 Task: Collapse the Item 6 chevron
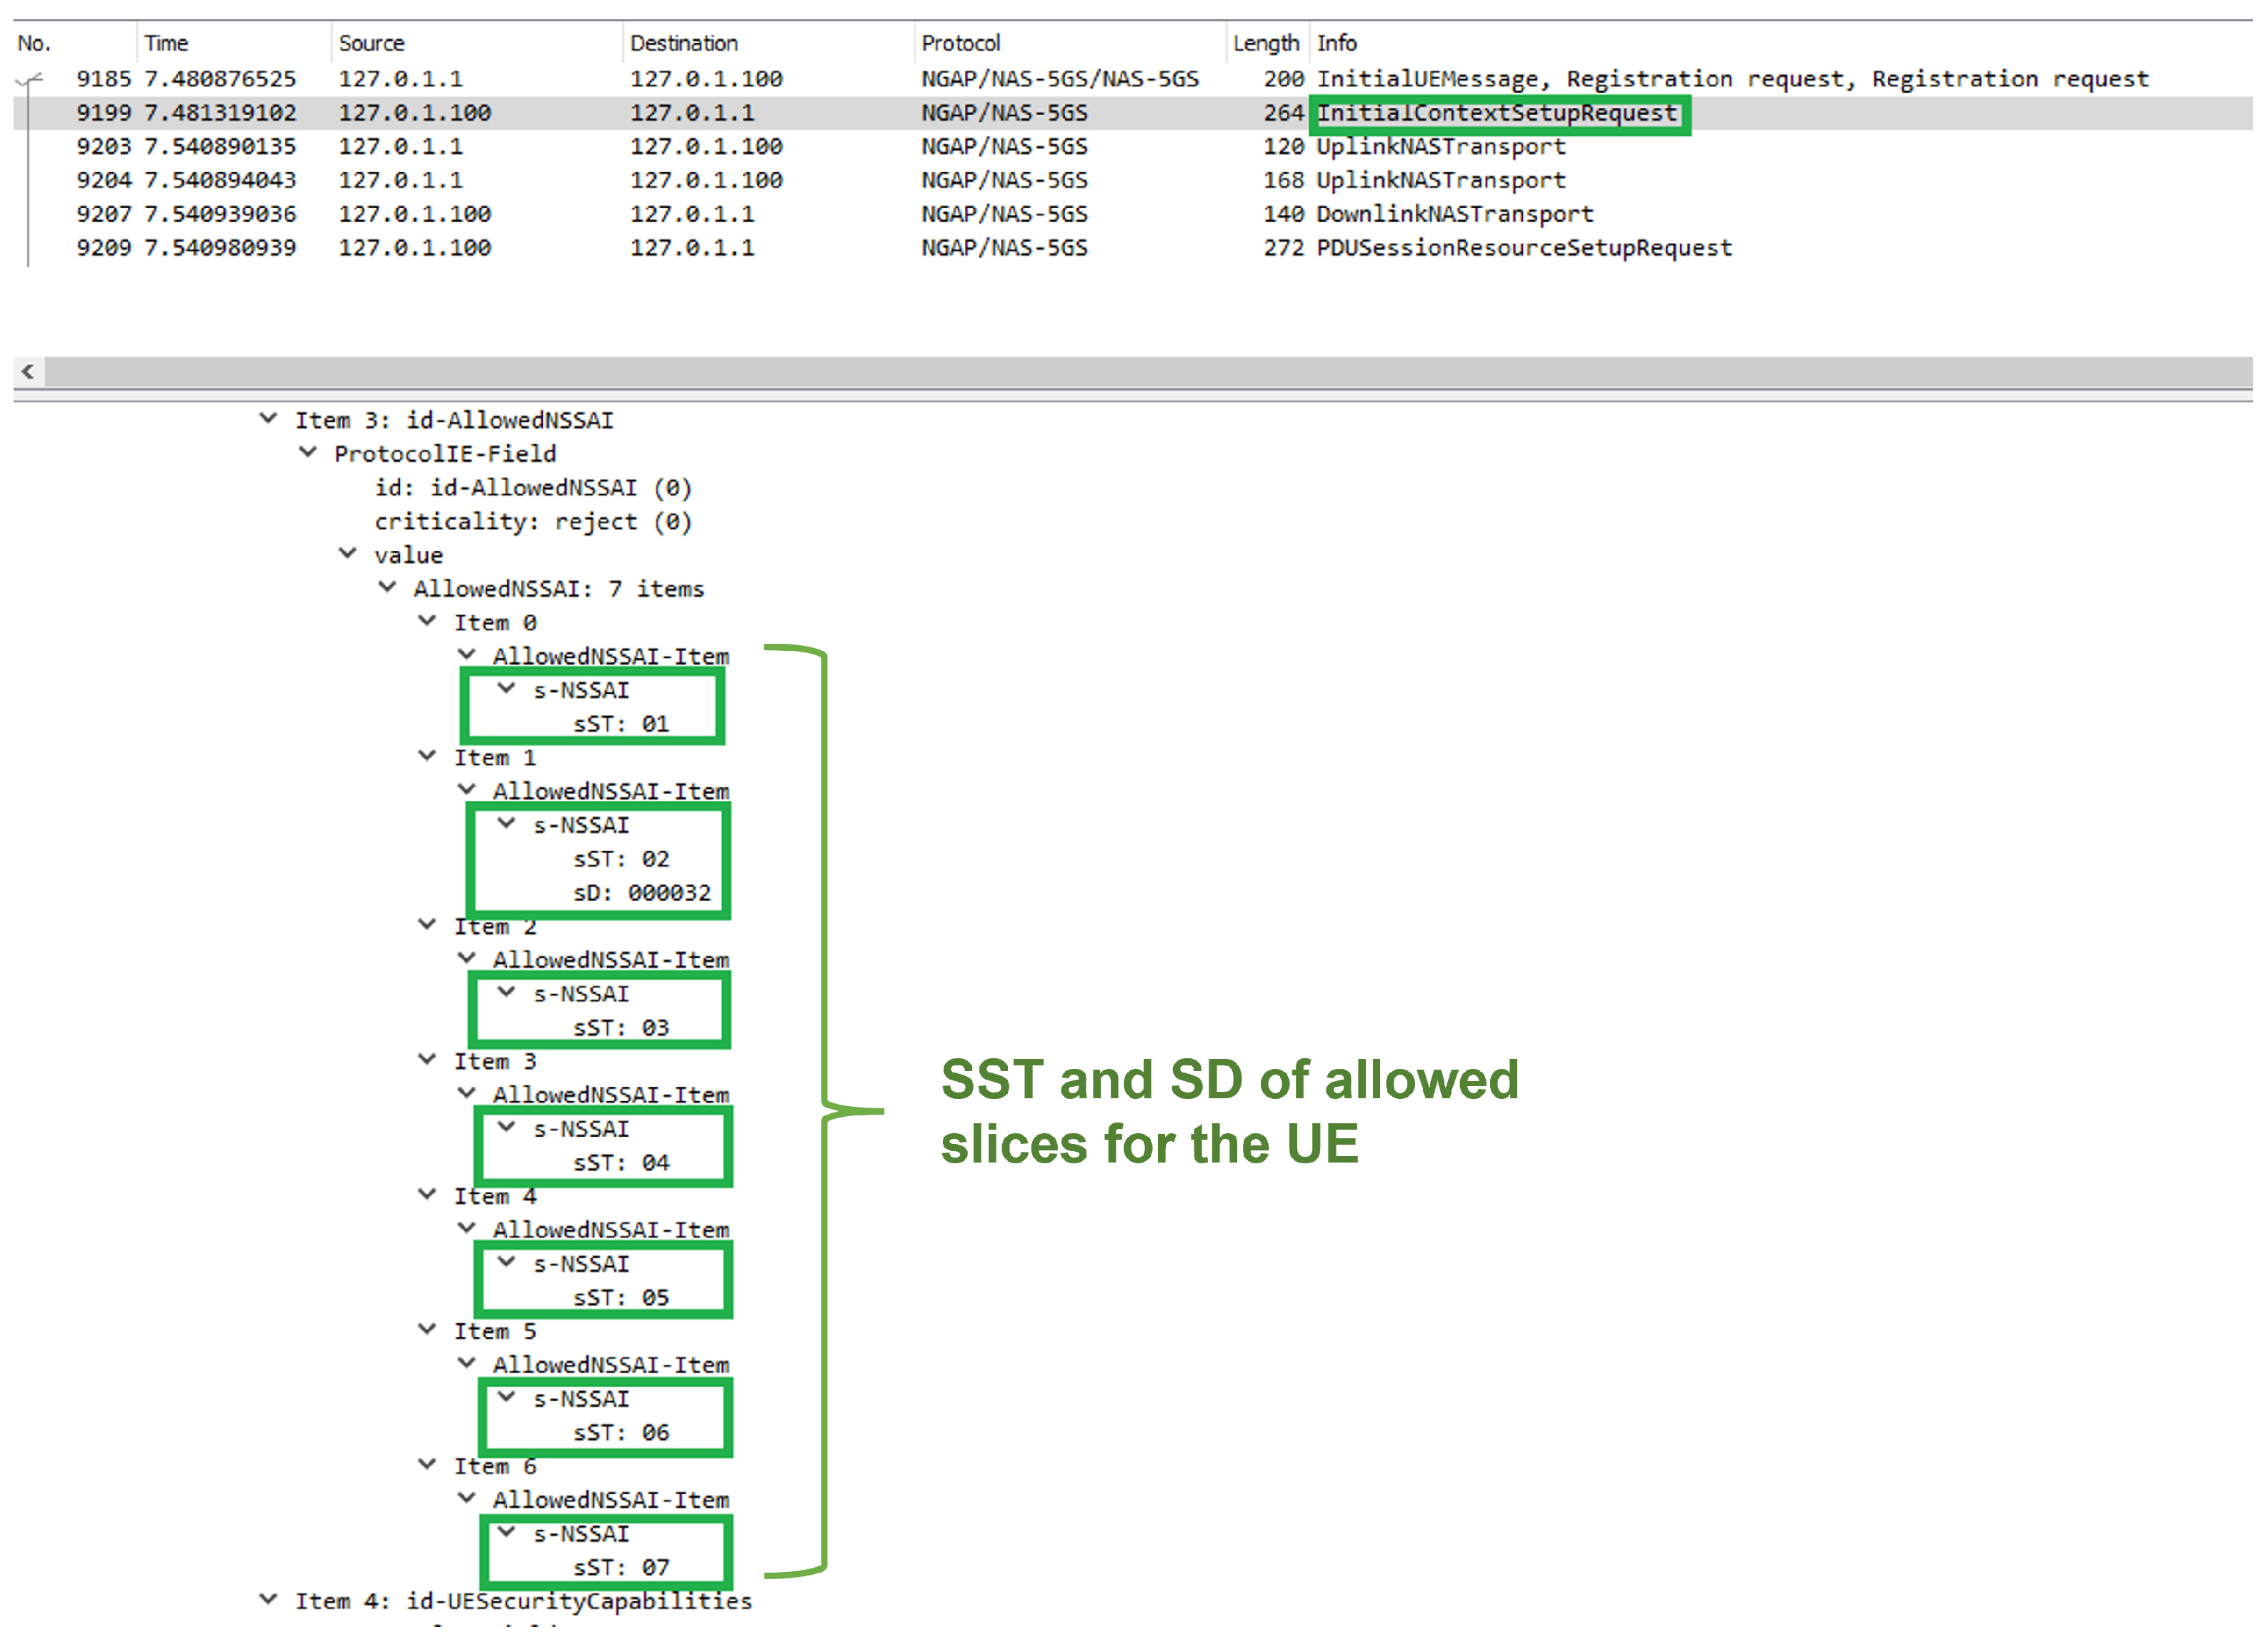click(x=427, y=1465)
